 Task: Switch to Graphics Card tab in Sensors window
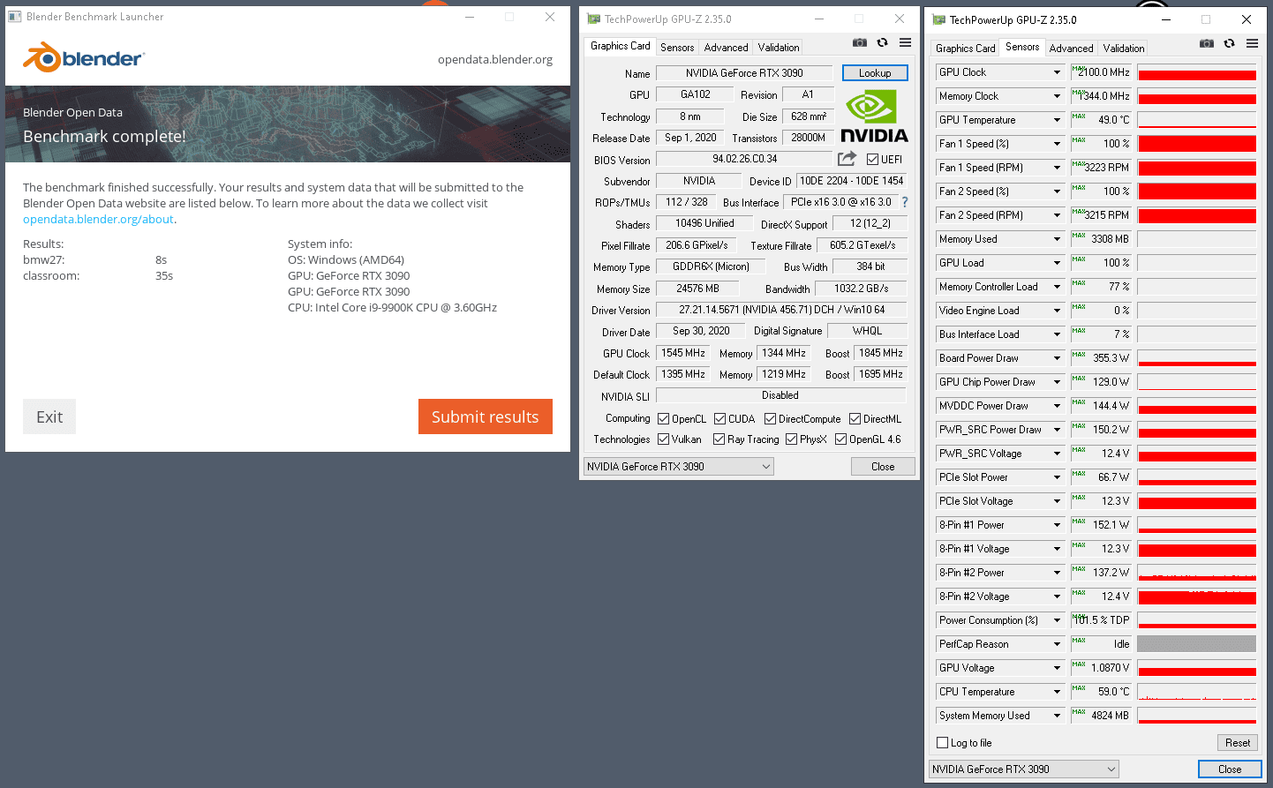pos(965,49)
